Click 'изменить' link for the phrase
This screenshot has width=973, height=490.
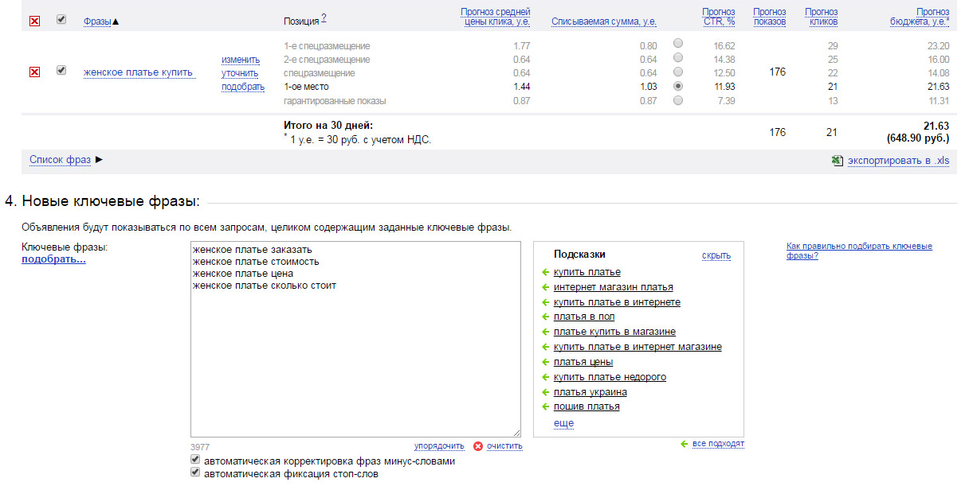click(x=241, y=60)
